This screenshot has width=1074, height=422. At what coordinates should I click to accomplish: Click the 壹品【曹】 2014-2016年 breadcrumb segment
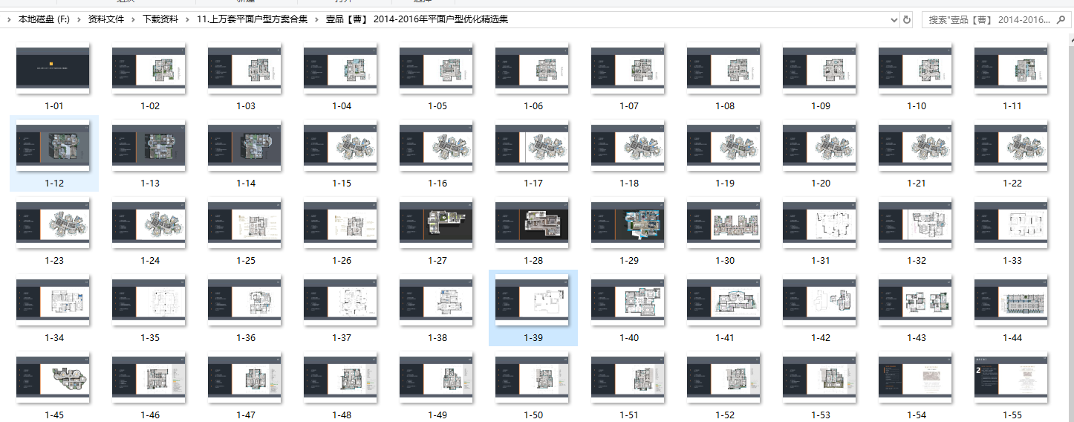(417, 20)
